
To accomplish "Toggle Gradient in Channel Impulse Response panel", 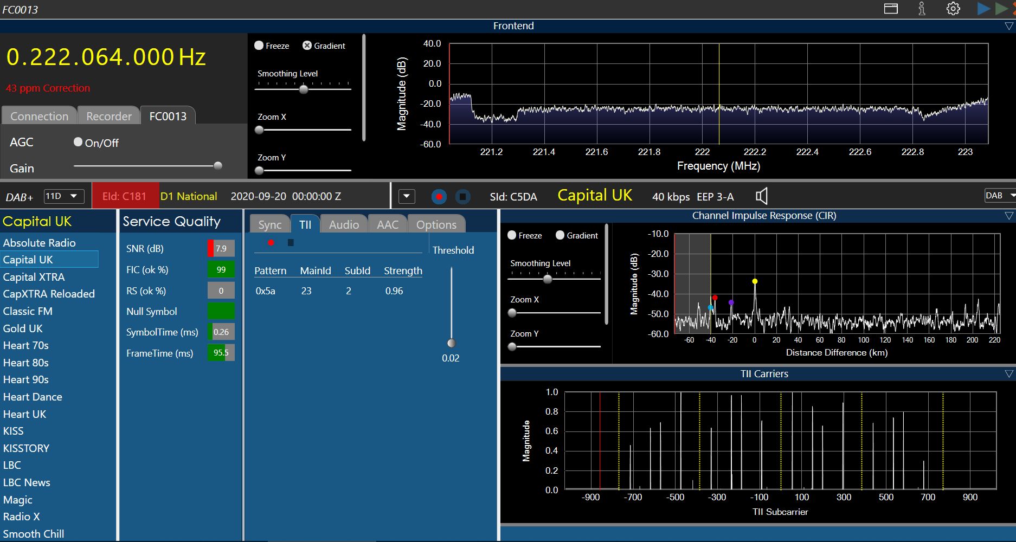I will pyautogui.click(x=560, y=235).
